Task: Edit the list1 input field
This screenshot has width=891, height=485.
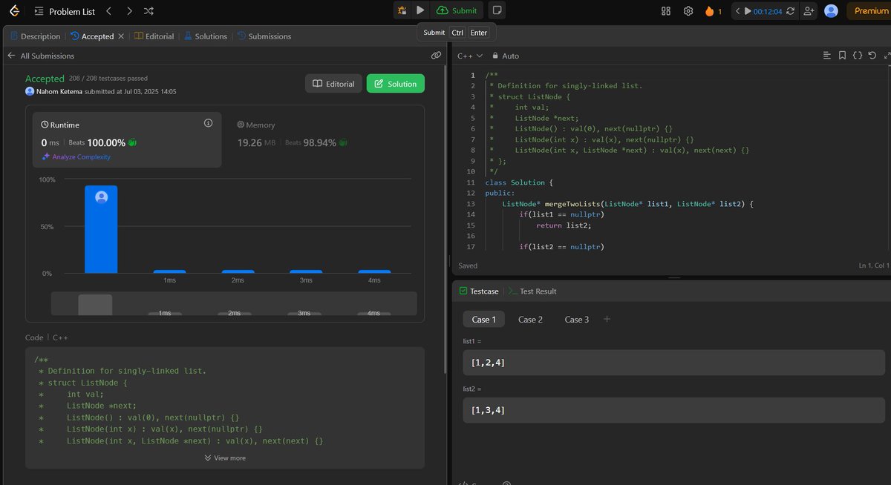Action: click(x=673, y=363)
